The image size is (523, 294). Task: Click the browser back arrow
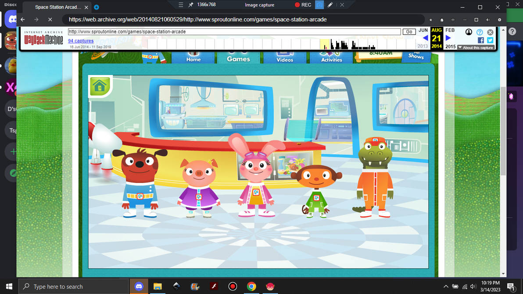pyautogui.click(x=23, y=19)
